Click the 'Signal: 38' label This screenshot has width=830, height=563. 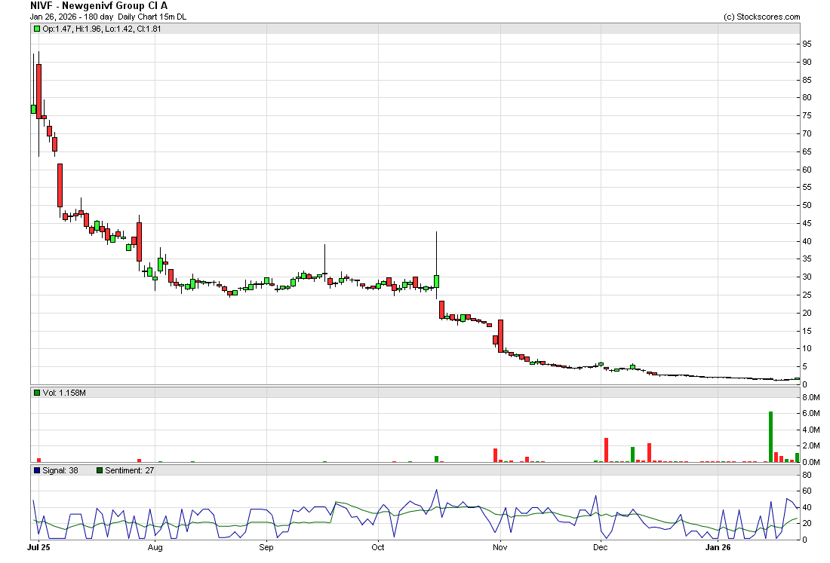(60, 470)
